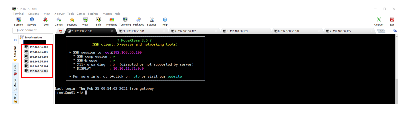Open the Tools menu
Image resolution: width=412 pixels, height=122 pixels.
coord(70,14)
